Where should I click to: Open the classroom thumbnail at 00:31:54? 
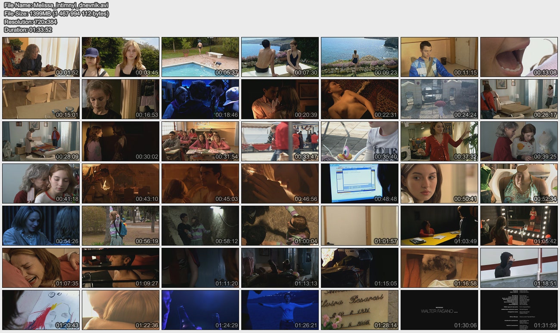200,141
